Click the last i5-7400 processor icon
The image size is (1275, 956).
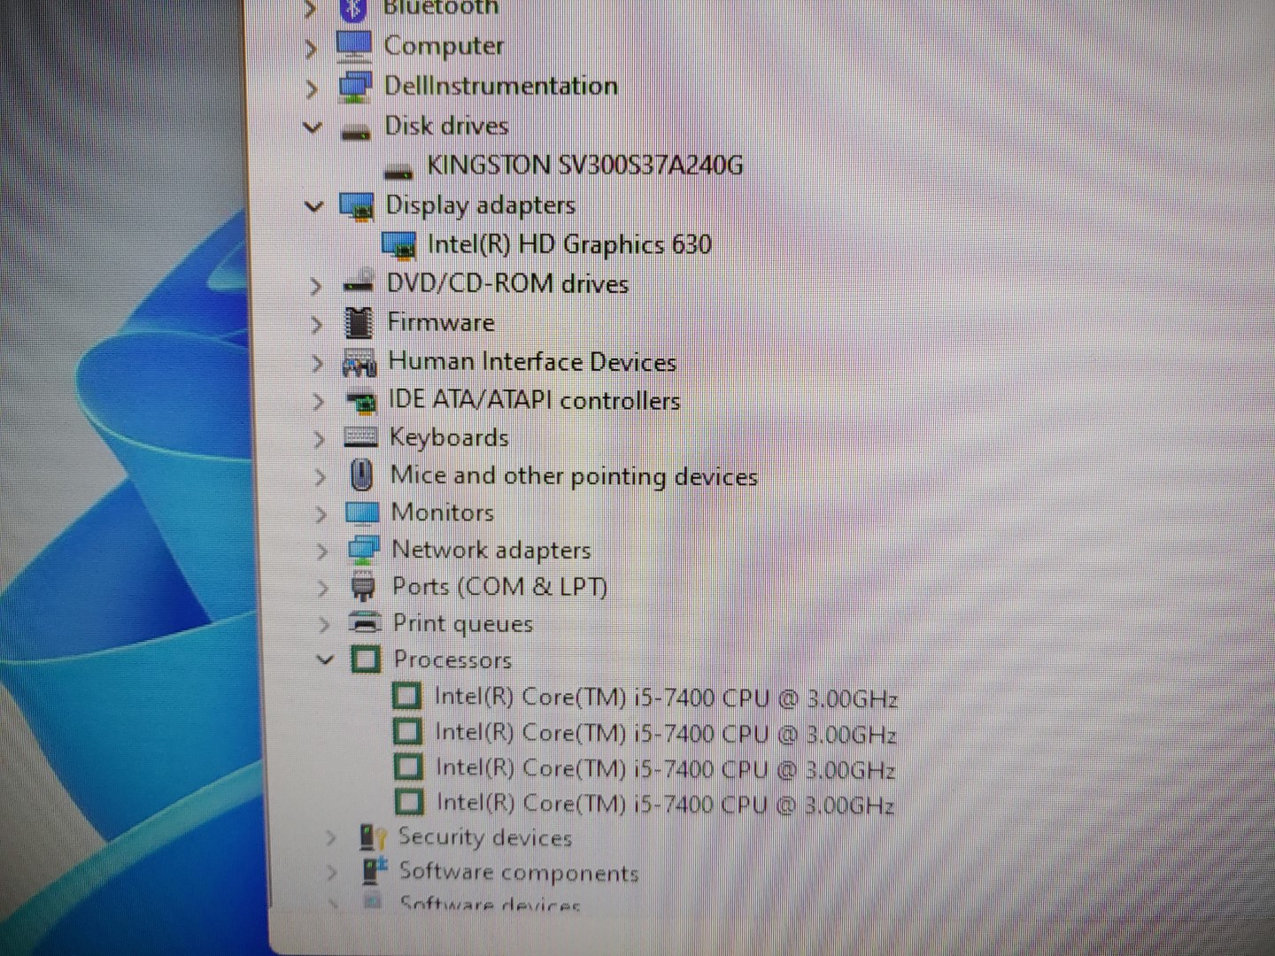tap(409, 803)
